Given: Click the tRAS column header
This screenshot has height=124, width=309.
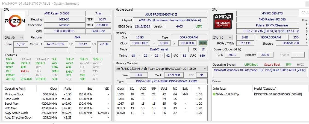Looking at the screenshot, I should click(x=164, y=89).
